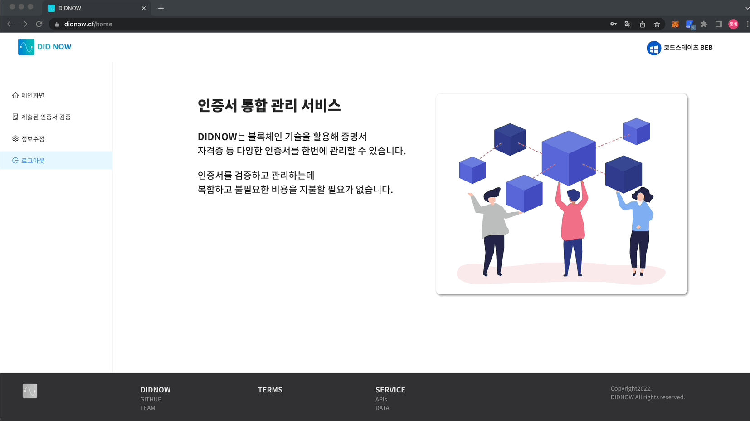Close the DIDNOW tab

coord(144,8)
